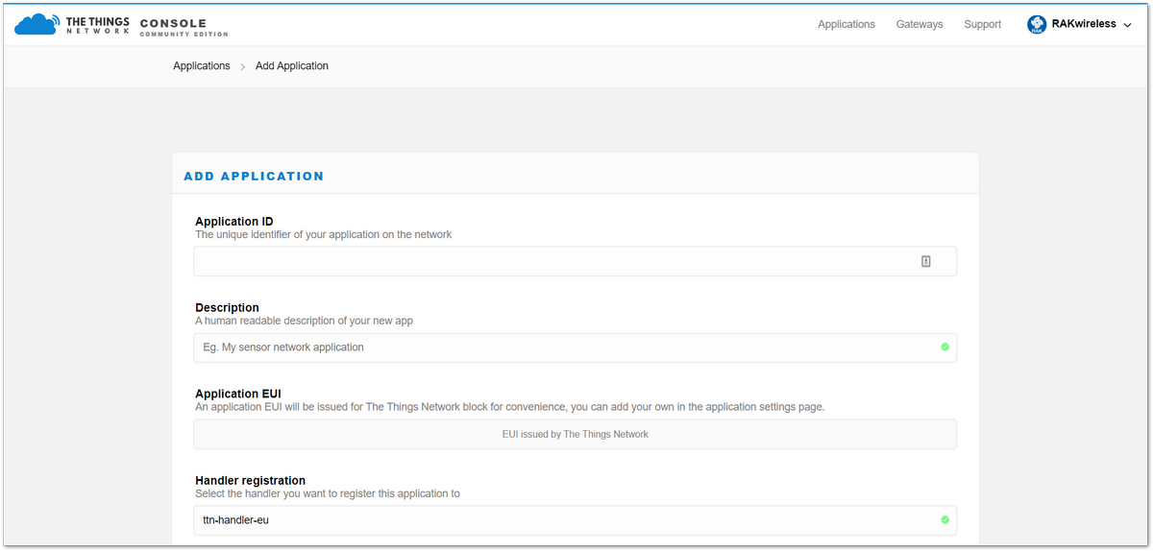This screenshot has height=551, width=1153.
Task: Open the Applications top navigation item
Action: click(x=846, y=25)
